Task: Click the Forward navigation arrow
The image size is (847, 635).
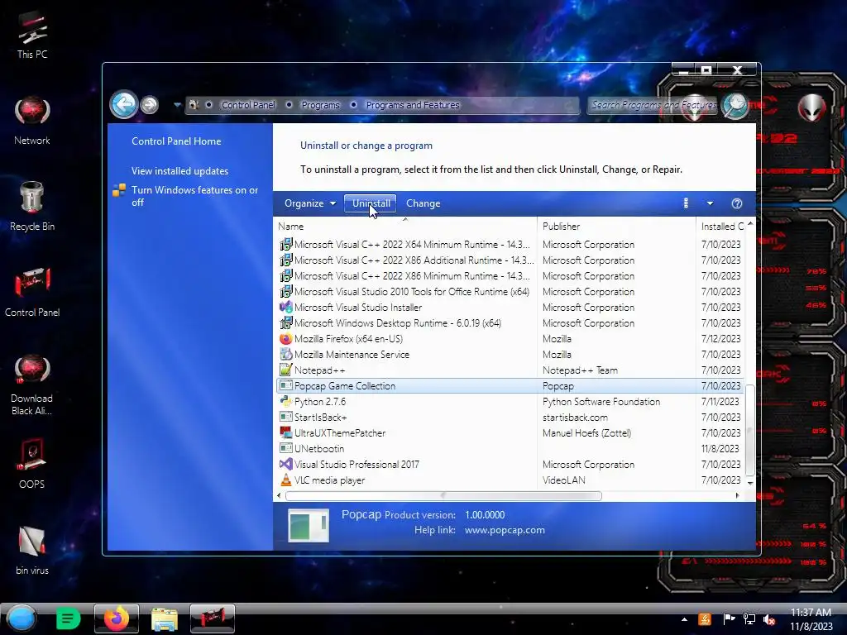Action: tap(150, 105)
